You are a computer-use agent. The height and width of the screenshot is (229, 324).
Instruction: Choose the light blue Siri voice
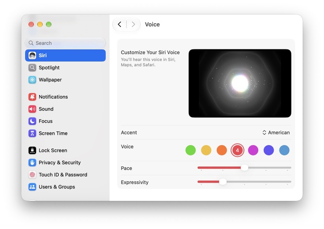tap(284, 150)
